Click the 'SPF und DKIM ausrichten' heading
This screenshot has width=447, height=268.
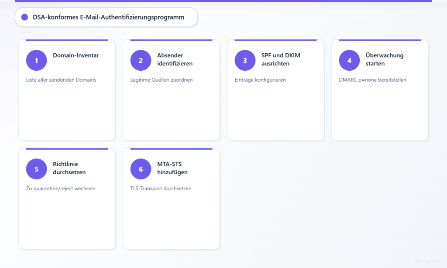[281, 59]
